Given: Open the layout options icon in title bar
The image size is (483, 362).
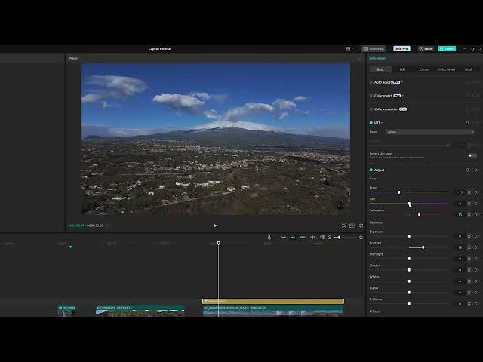Looking at the screenshot, I should tap(348, 48).
